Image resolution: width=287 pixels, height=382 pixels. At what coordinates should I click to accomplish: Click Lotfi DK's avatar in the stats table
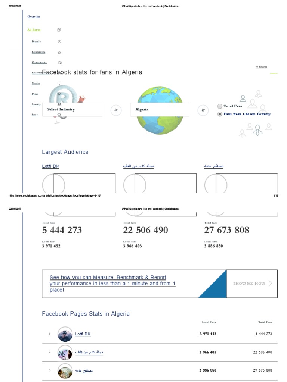(x=65, y=334)
